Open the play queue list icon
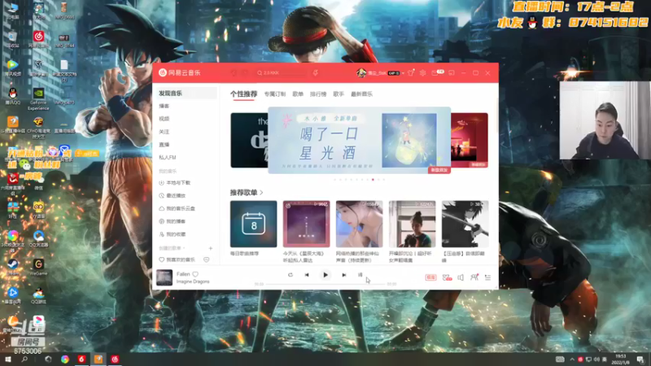Screen dimensions: 651x366 pos(487,277)
